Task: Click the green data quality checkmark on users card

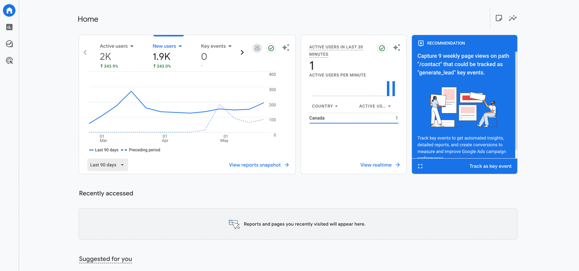Action: coord(271,48)
